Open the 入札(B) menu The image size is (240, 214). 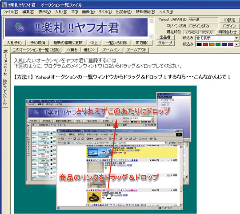[x=61, y=12]
